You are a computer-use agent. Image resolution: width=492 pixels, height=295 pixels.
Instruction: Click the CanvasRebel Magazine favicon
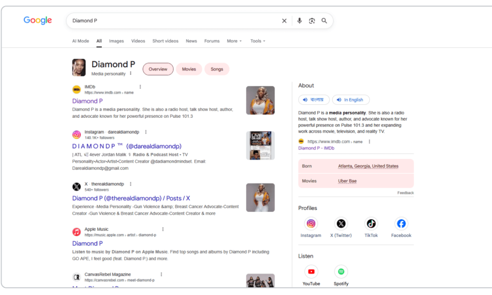coord(77,277)
